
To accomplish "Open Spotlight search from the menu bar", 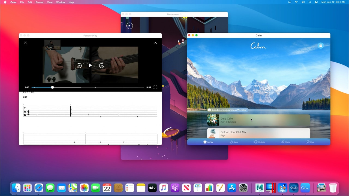I will pos(310,2).
